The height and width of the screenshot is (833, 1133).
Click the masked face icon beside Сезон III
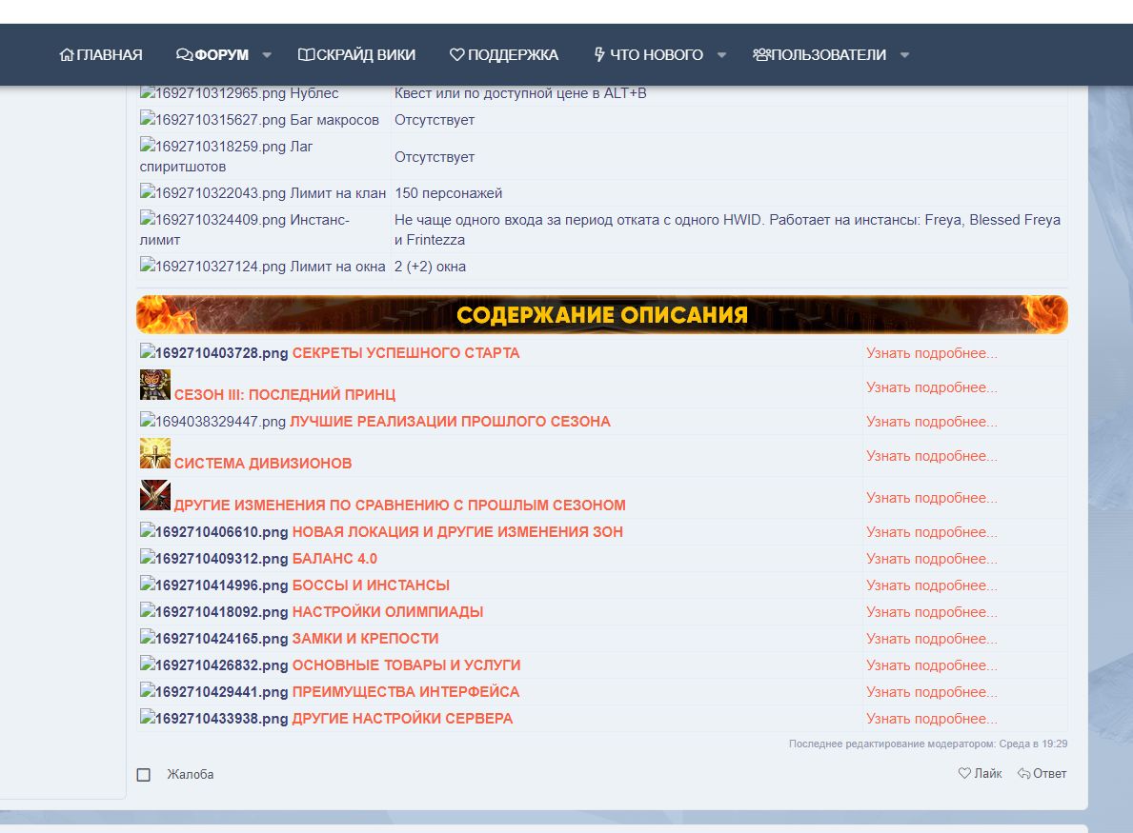point(154,385)
